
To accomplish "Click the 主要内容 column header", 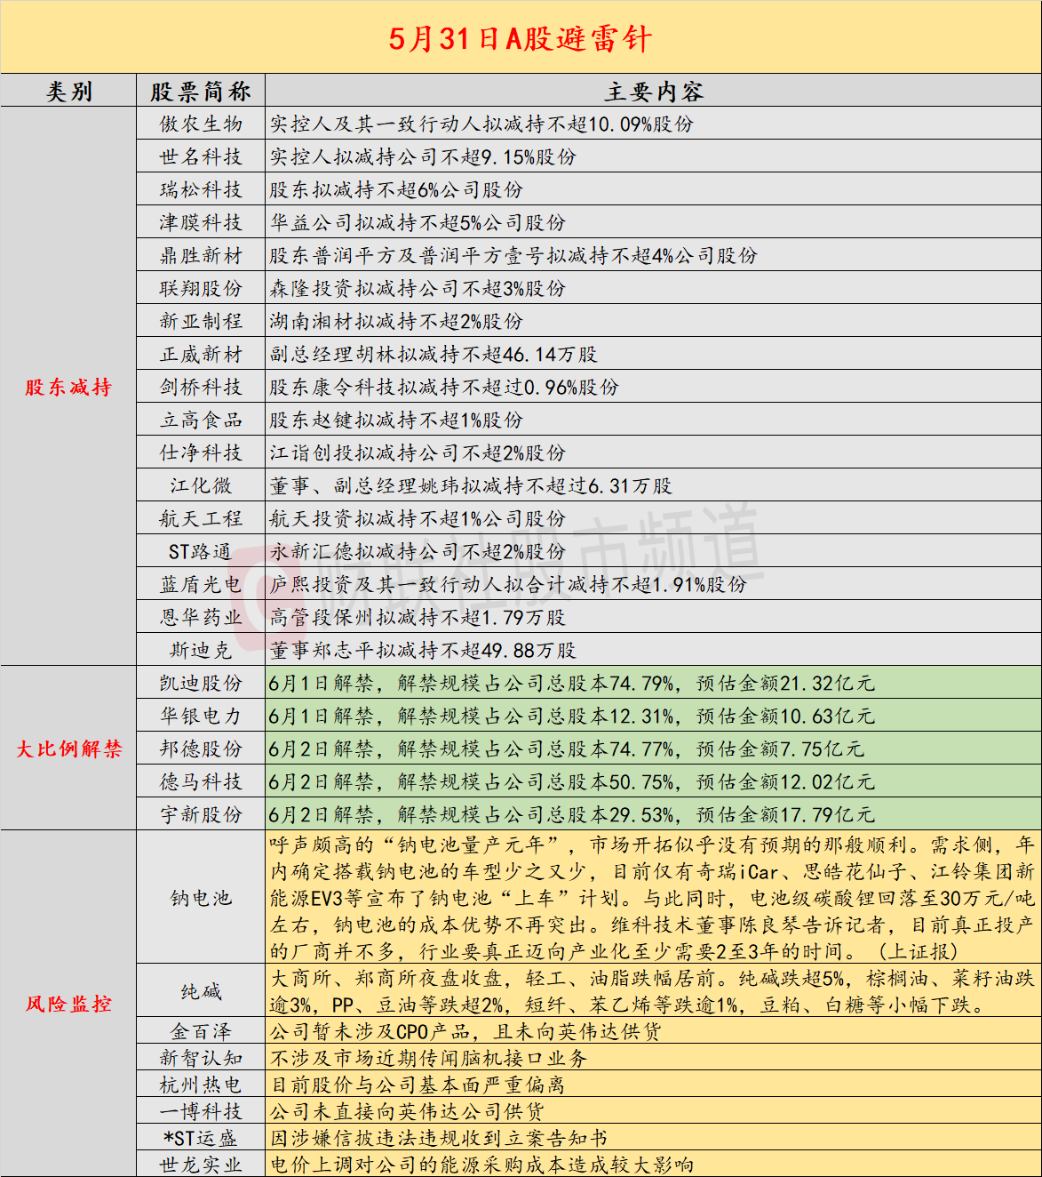I will [x=654, y=91].
